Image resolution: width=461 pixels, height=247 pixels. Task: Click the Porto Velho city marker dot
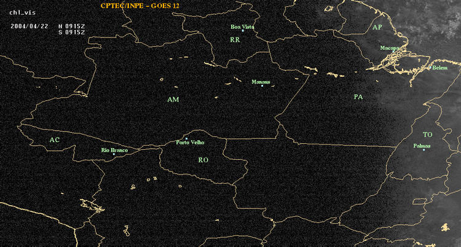click(186, 138)
